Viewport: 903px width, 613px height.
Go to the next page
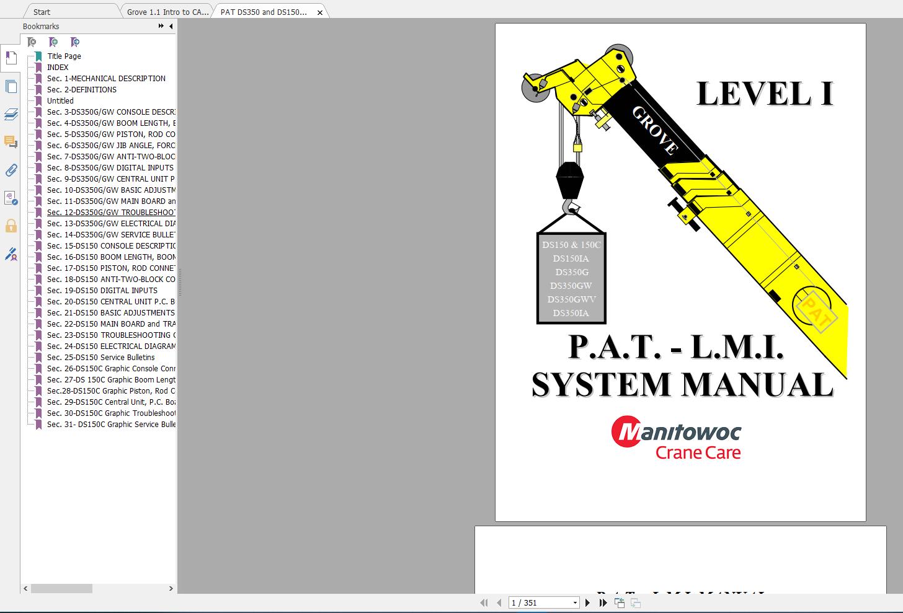(x=588, y=602)
